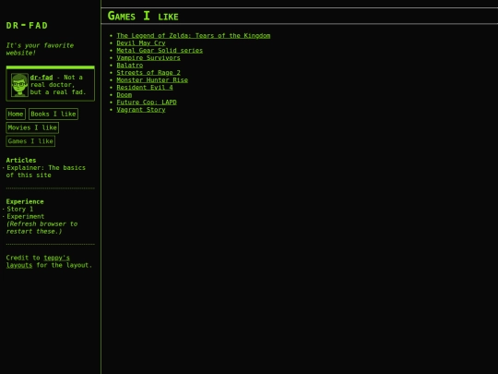Open the dr-fad profile link
Image resolution: width=498 pixels, height=374 pixels.
tap(41, 78)
